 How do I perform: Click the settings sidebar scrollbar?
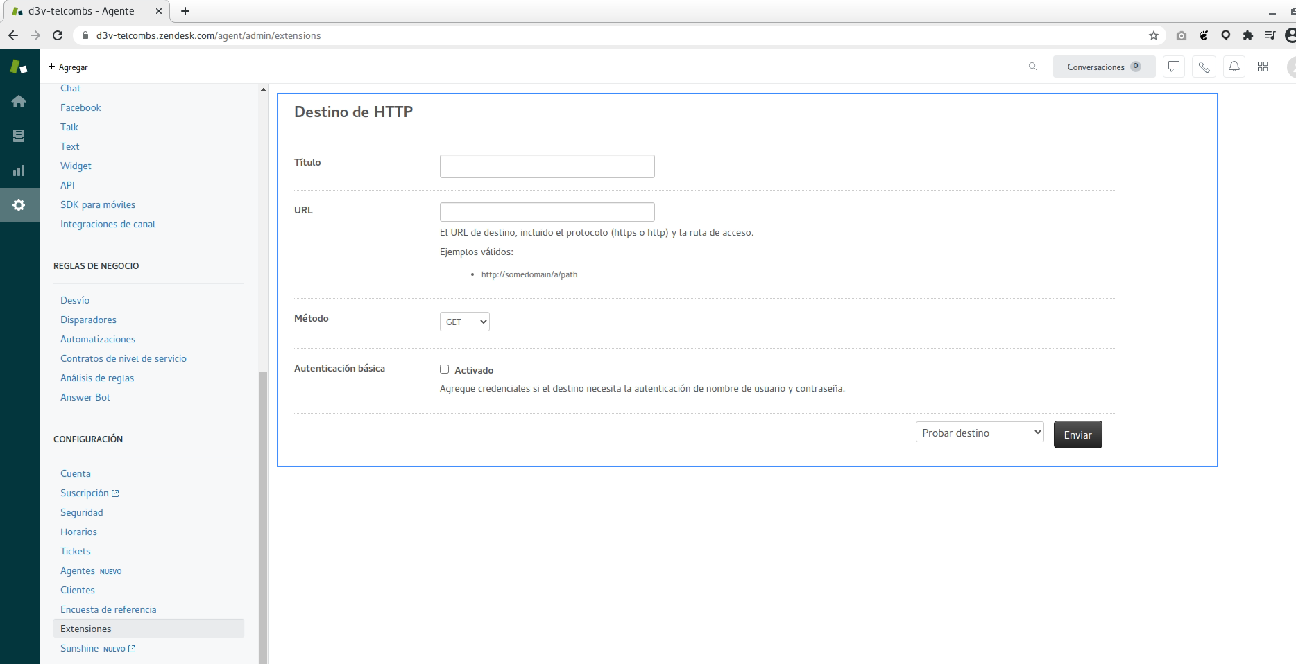pos(263,513)
